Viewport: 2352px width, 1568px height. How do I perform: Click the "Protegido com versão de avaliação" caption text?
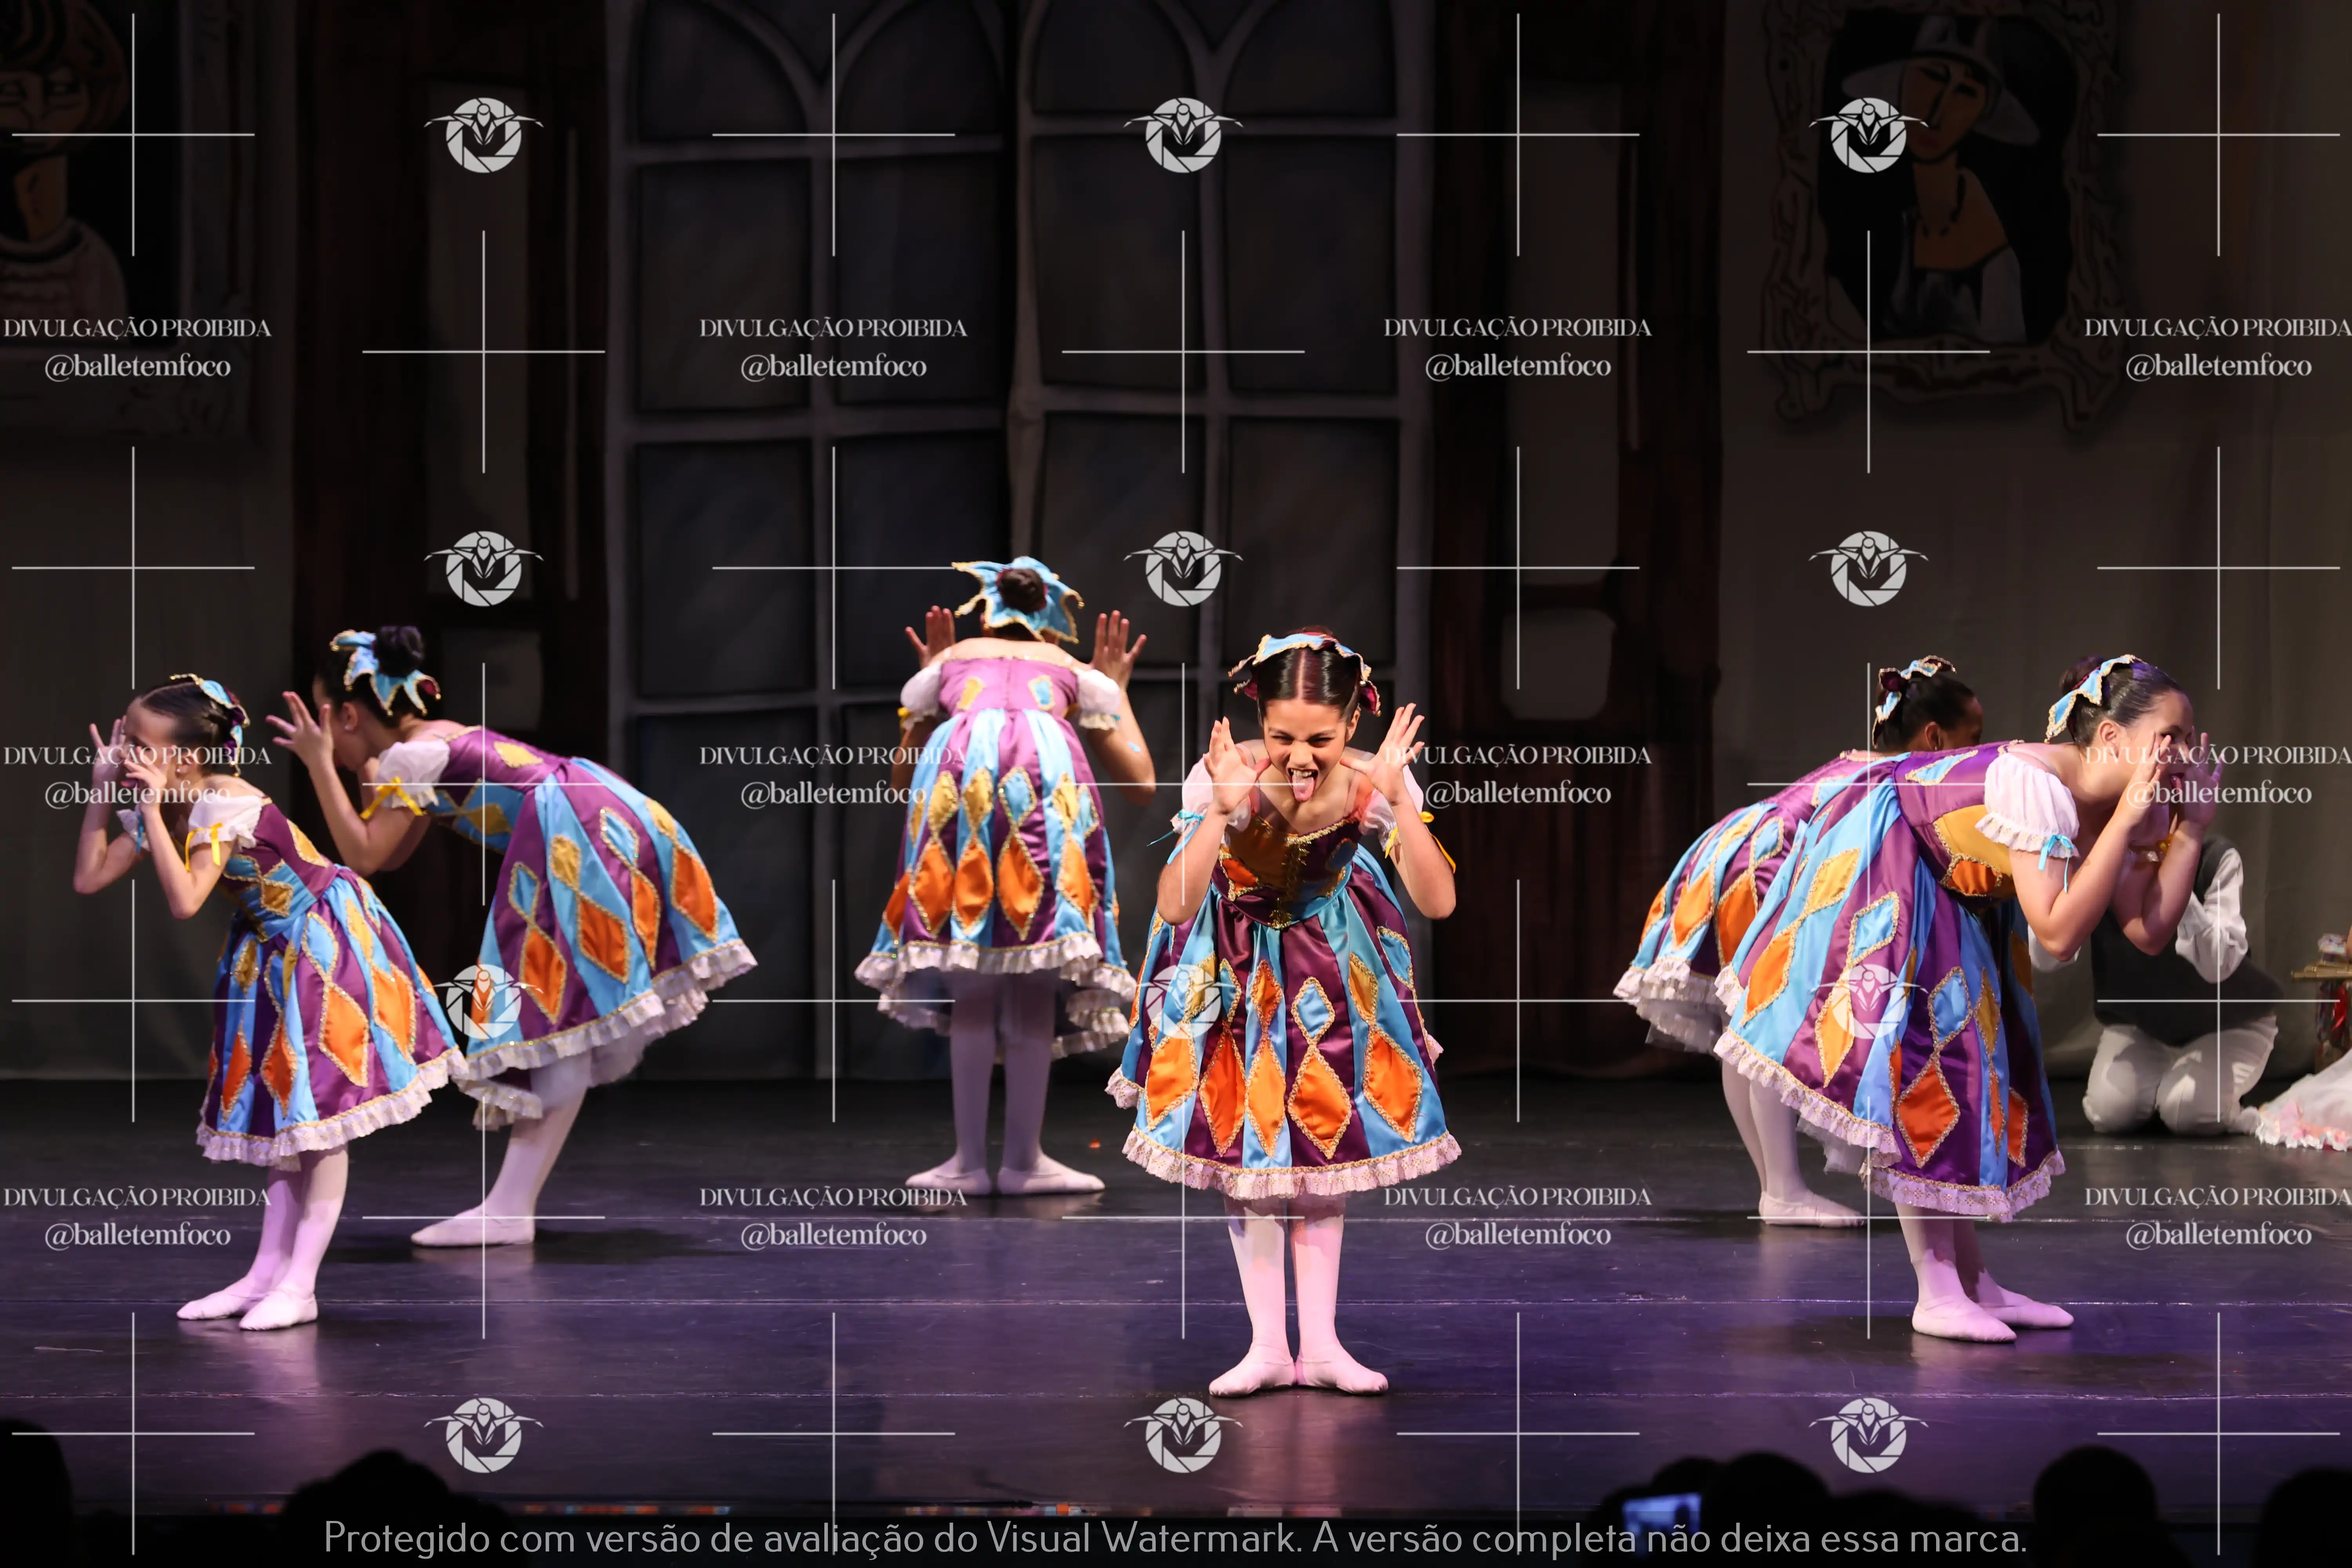tap(625, 1538)
